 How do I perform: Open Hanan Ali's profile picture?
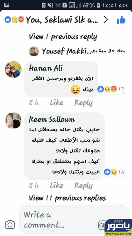(13, 70)
